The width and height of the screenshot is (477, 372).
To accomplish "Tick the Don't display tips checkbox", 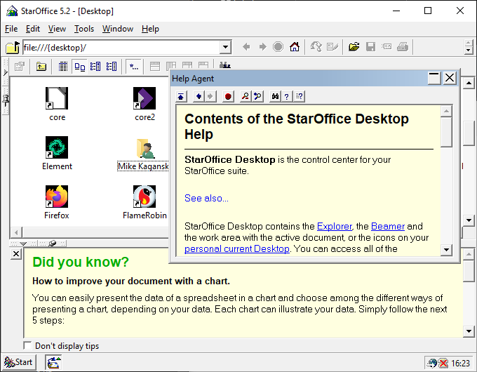I will pos(27,345).
